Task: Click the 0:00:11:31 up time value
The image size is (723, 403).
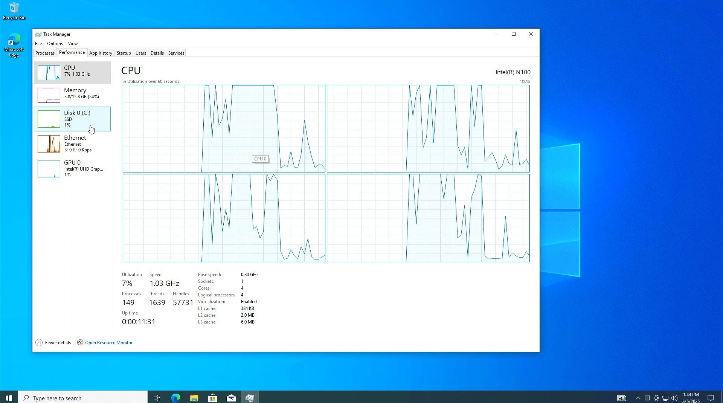Action: 139,322
